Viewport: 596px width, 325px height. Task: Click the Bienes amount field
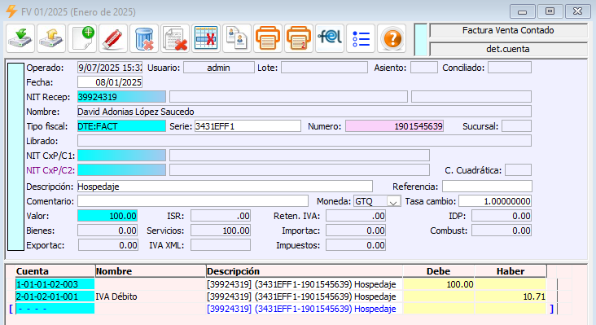pos(107,231)
